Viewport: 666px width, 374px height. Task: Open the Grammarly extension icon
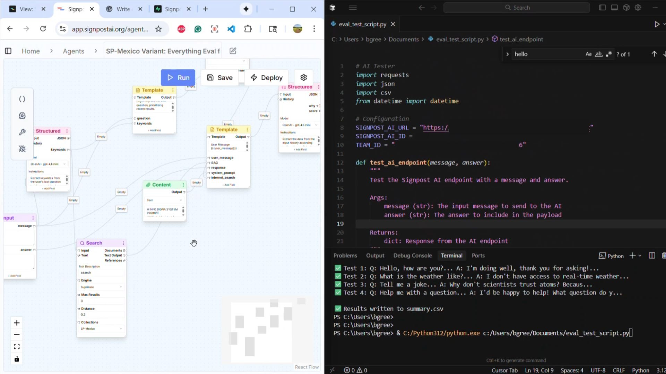tap(198, 29)
